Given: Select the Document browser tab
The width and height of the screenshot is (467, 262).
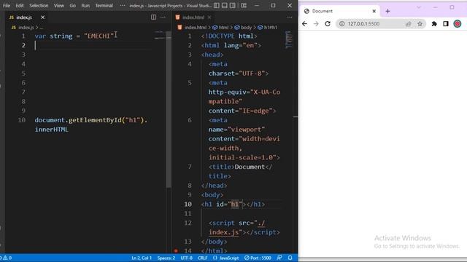Looking at the screenshot, I should 339,11.
